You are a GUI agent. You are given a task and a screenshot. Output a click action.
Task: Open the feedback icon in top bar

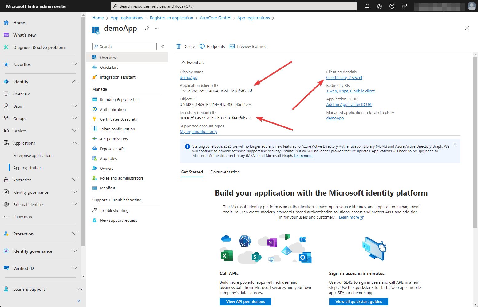pyautogui.click(x=404, y=6)
